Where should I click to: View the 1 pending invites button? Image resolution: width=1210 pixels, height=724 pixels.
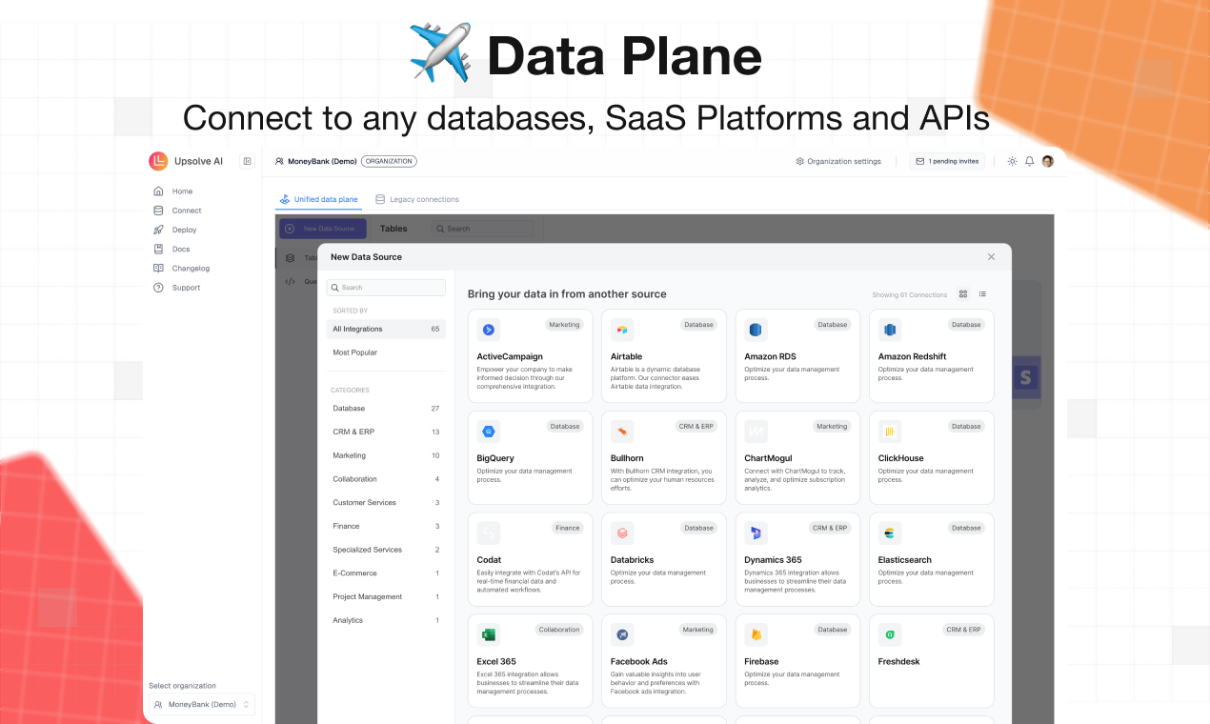[947, 161]
